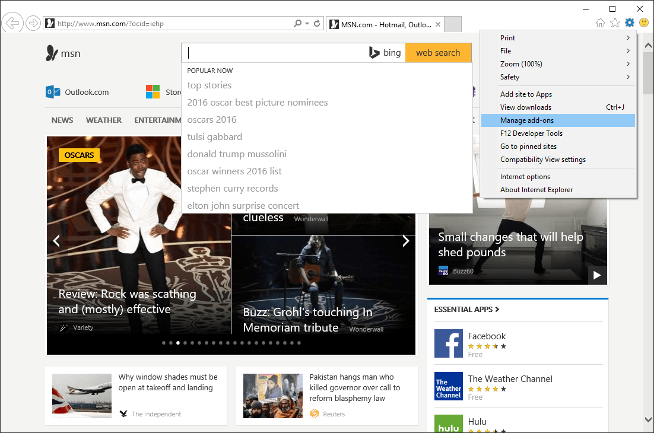Click the Hulu app icon
This screenshot has height=433, width=654.
(x=449, y=424)
